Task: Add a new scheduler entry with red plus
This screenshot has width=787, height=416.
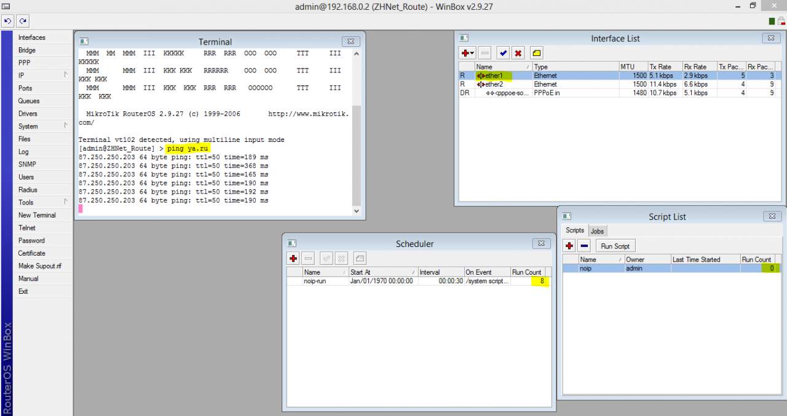Action: click(x=293, y=258)
